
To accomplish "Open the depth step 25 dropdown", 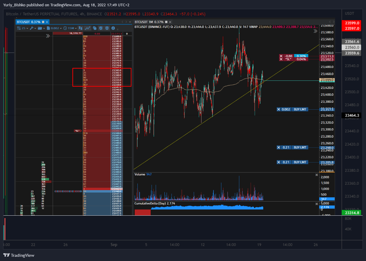I will coord(23,28).
